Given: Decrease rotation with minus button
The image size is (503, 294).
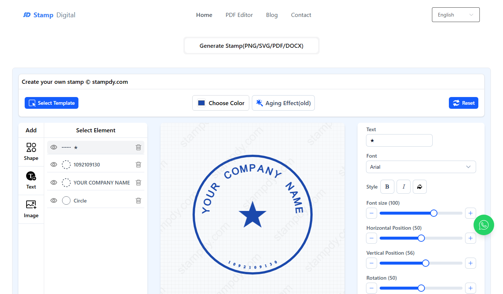Looking at the screenshot, I should tap(372, 288).
